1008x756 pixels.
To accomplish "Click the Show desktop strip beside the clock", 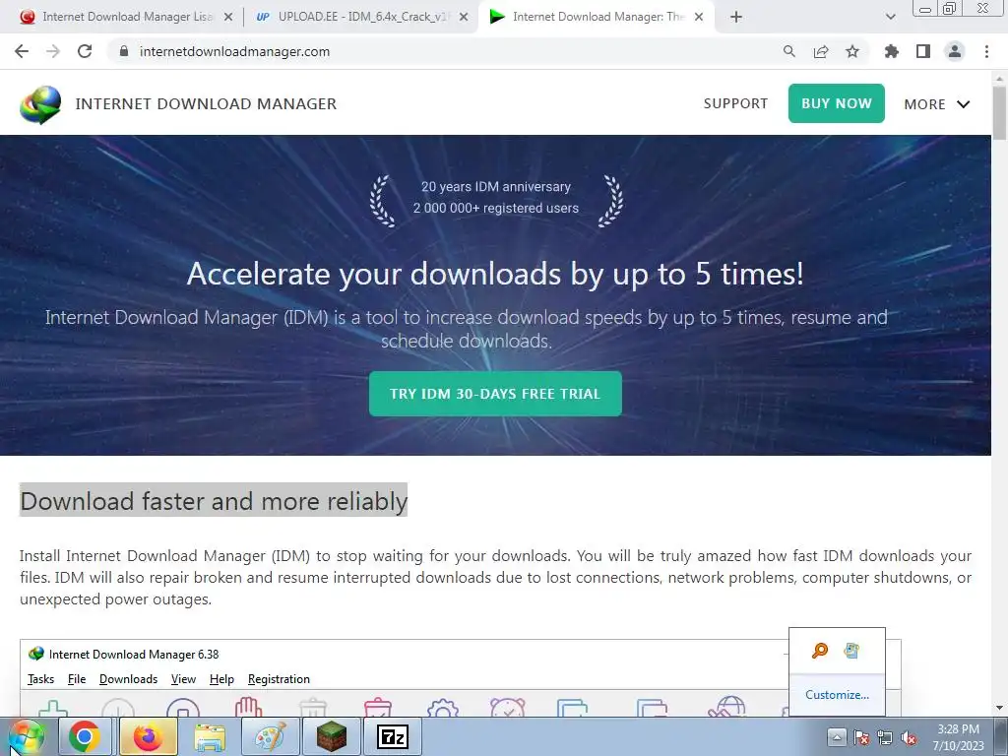I will point(1001,736).
